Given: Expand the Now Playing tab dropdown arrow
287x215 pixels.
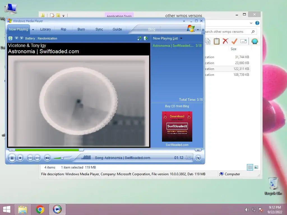Looking at the screenshot, I should pos(33,29).
